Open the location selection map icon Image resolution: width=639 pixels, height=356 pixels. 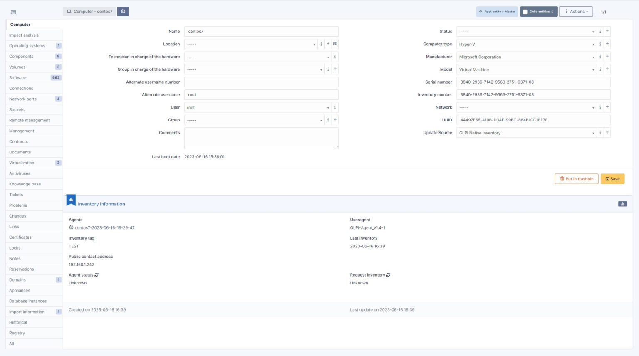click(335, 44)
